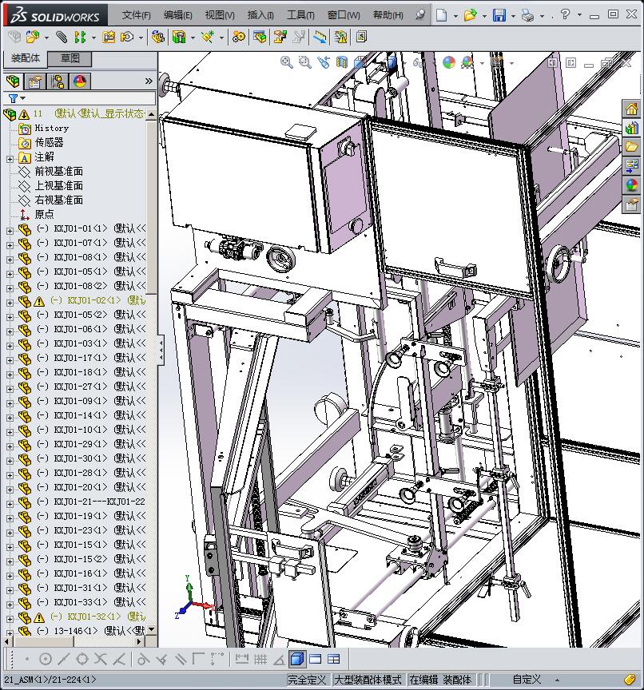644x690 pixels.
Task: Select the 前视基准面 front plane
Action: 59,171
